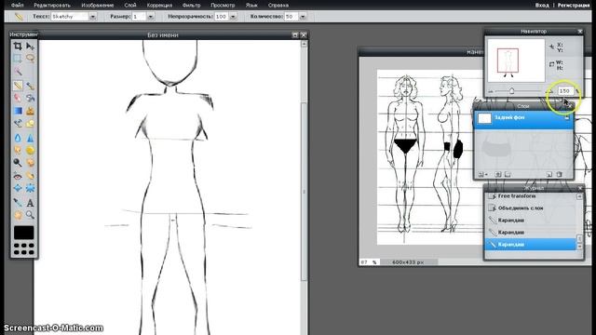This screenshot has width=596, height=335.
Task: Open the Фильтр menu
Action: (x=191, y=6)
